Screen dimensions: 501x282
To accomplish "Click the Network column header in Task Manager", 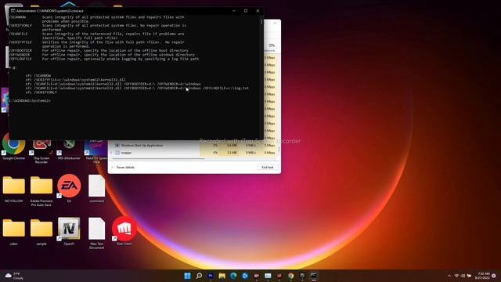I will pyautogui.click(x=271, y=47).
